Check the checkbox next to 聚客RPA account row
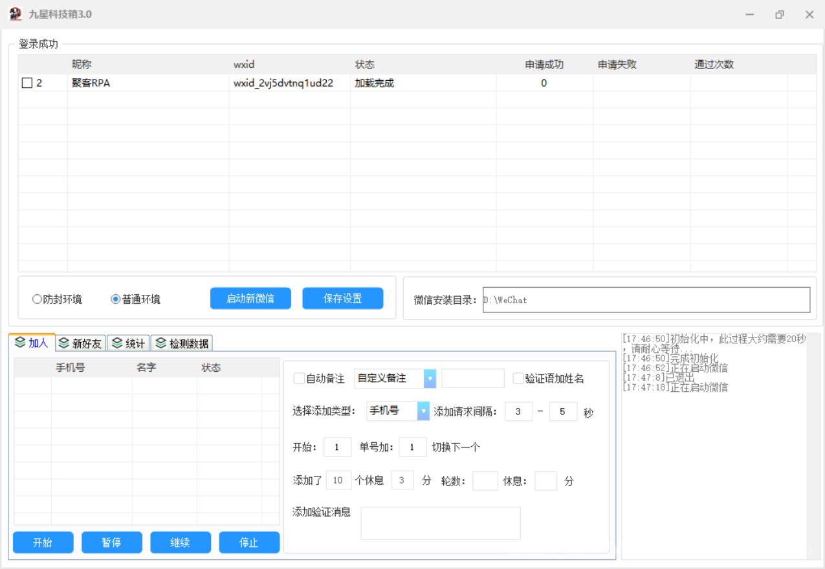This screenshot has width=825, height=569. pos(27,83)
